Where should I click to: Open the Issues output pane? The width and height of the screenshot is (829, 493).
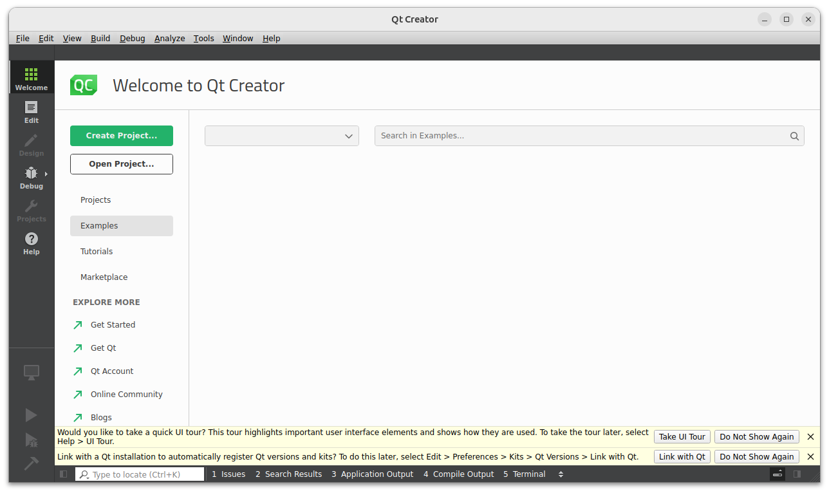[x=228, y=474]
